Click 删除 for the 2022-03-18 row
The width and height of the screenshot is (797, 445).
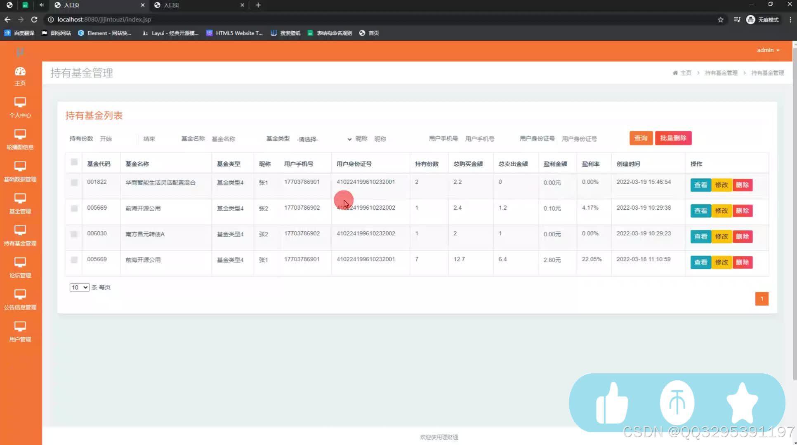pyautogui.click(x=742, y=262)
